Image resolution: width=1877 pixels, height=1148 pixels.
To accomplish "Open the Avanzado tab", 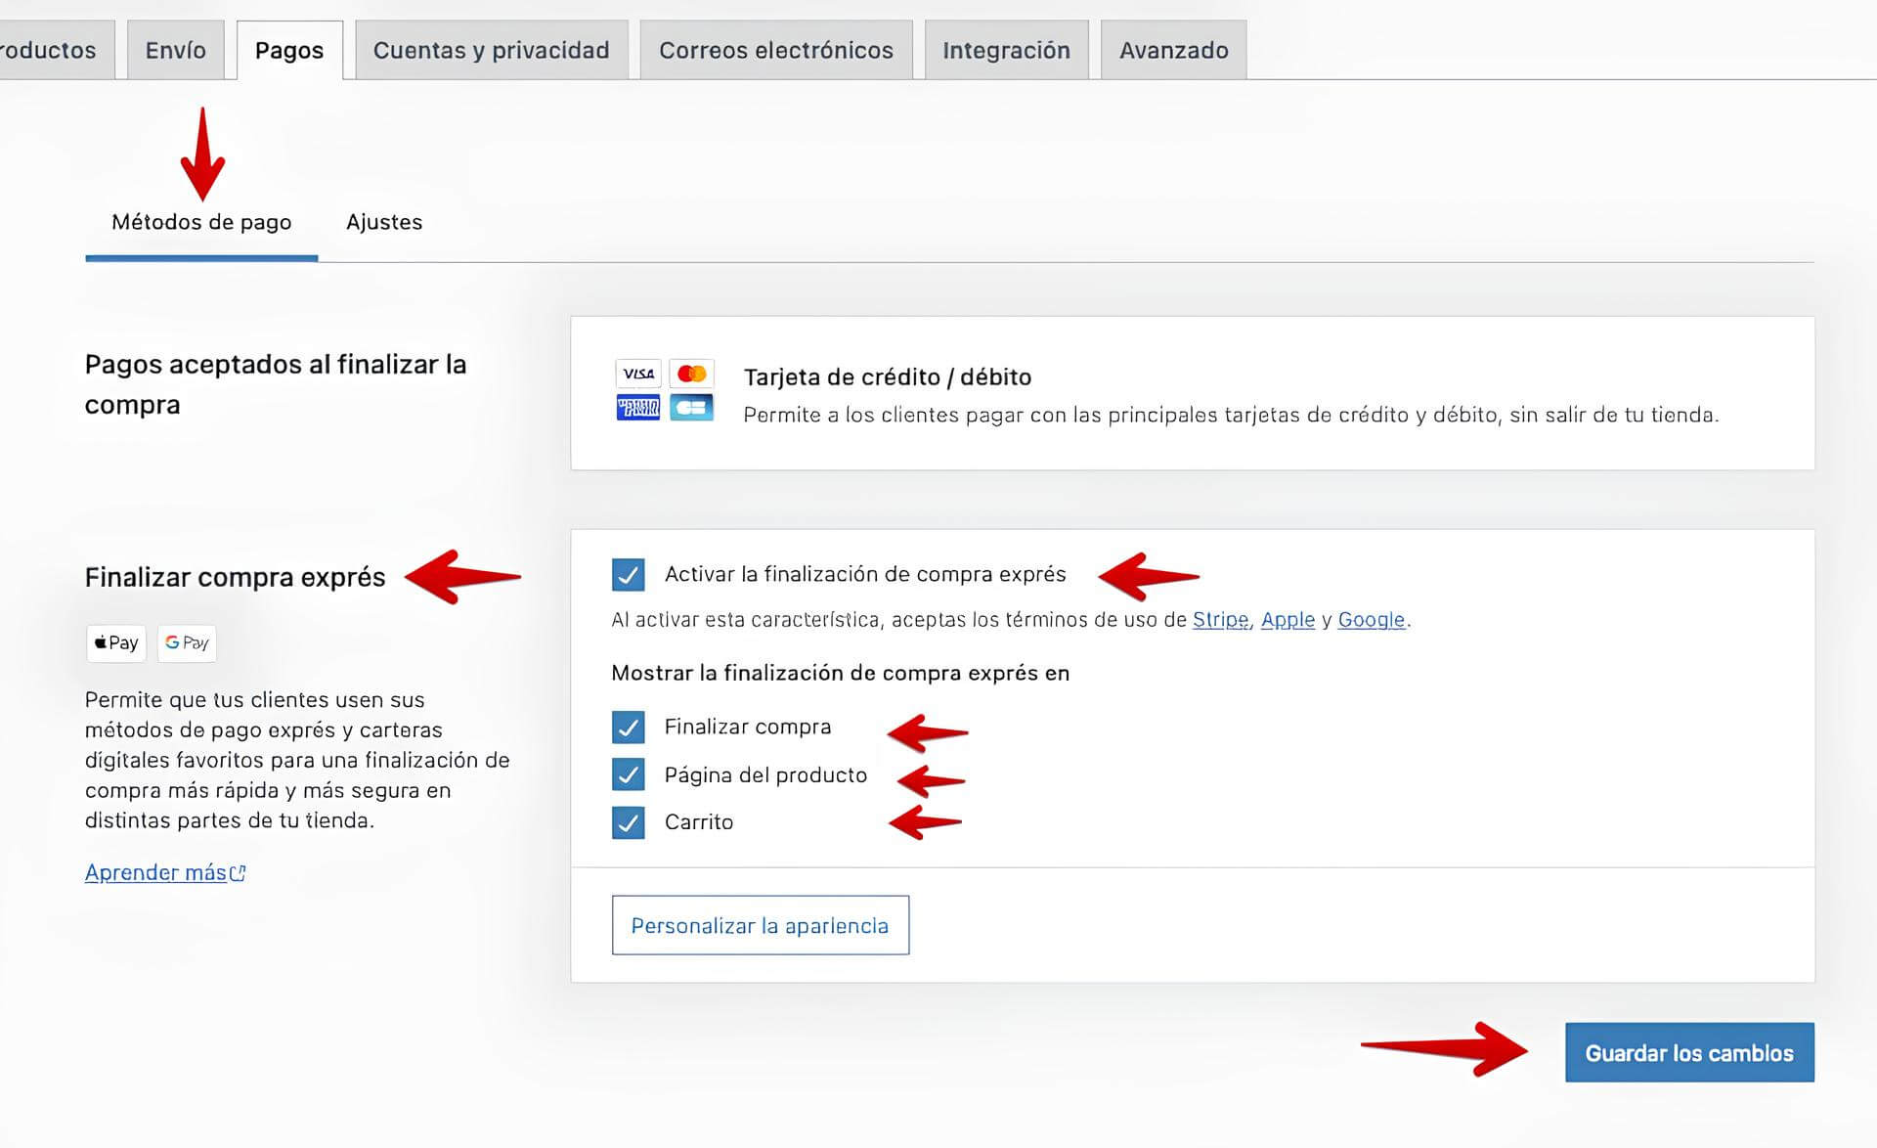I will pyautogui.click(x=1173, y=50).
